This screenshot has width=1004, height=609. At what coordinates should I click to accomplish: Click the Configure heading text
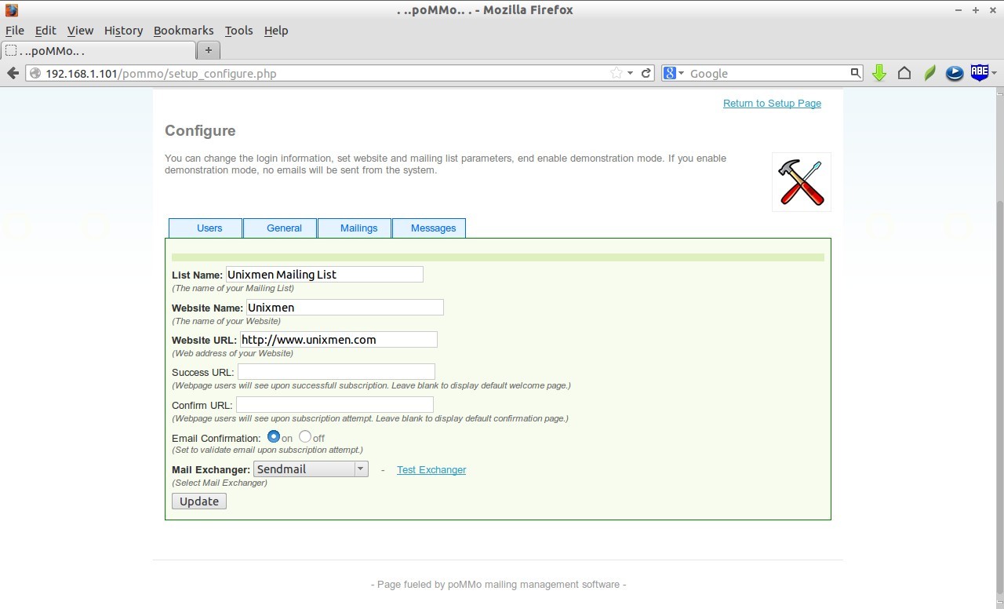[x=200, y=130]
